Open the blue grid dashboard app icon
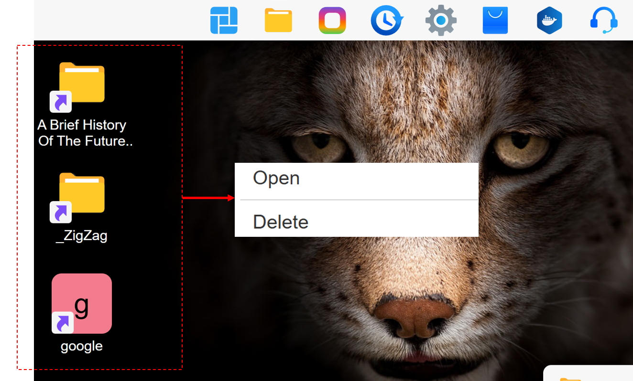 click(224, 21)
